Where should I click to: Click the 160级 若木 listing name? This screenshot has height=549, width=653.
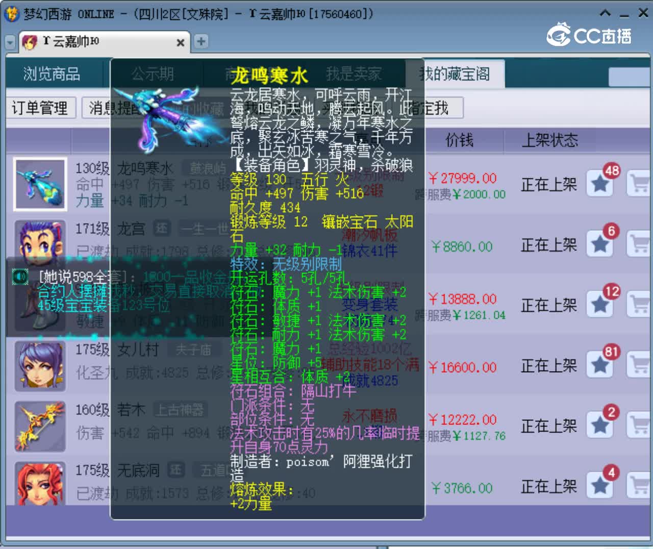[x=110, y=409]
